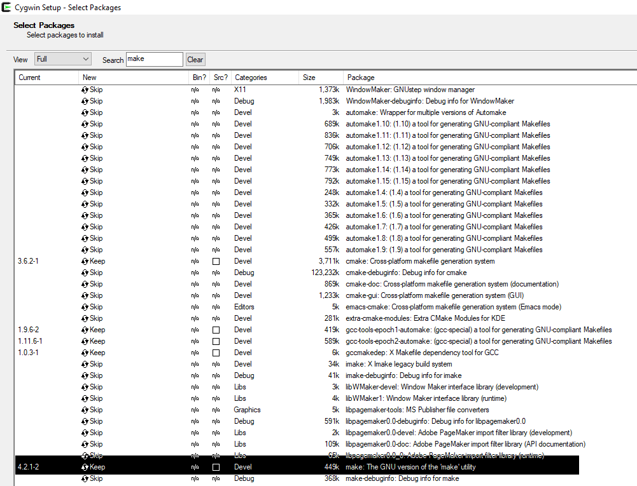Click the Clear search button
The width and height of the screenshot is (637, 486).
point(195,59)
